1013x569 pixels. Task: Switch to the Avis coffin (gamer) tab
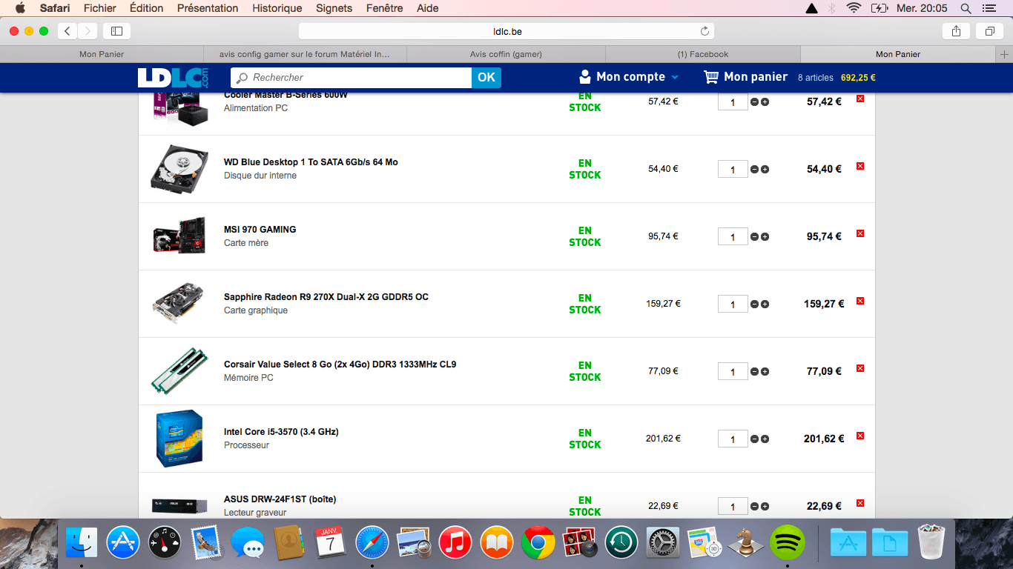506,54
